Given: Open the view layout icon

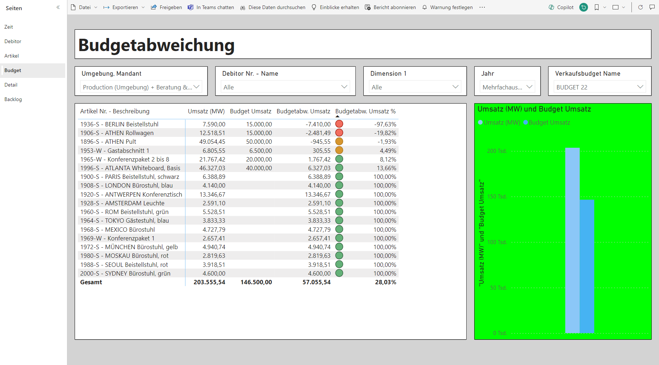Looking at the screenshot, I should pos(616,7).
